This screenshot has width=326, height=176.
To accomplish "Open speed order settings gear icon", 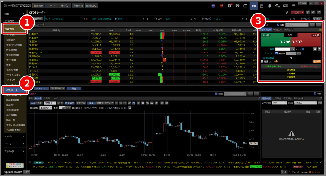I will point(319,49).
